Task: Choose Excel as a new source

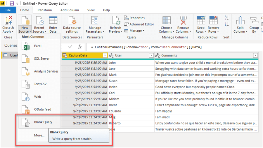Action: click(39, 46)
